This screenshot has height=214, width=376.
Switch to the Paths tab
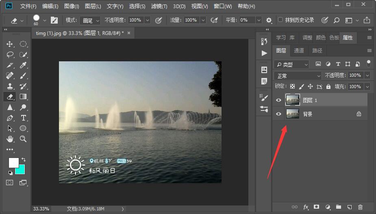(317, 51)
